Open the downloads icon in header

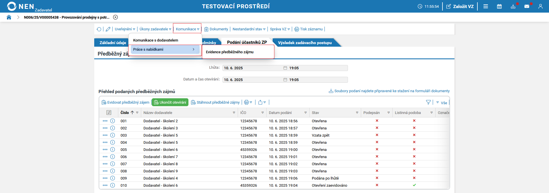pos(513,6)
